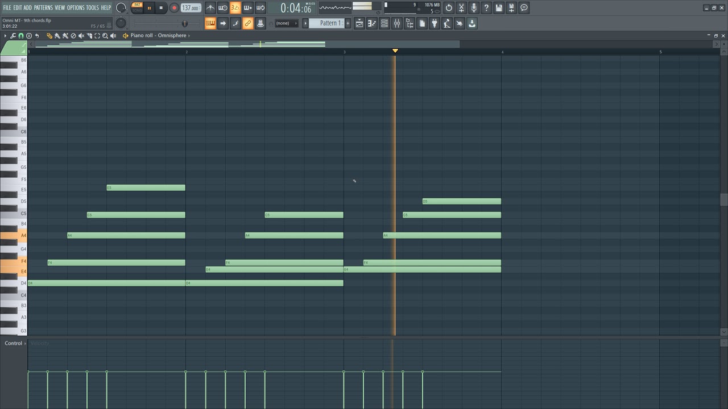
Task: Open the FILE menu
Action: click(7, 7)
